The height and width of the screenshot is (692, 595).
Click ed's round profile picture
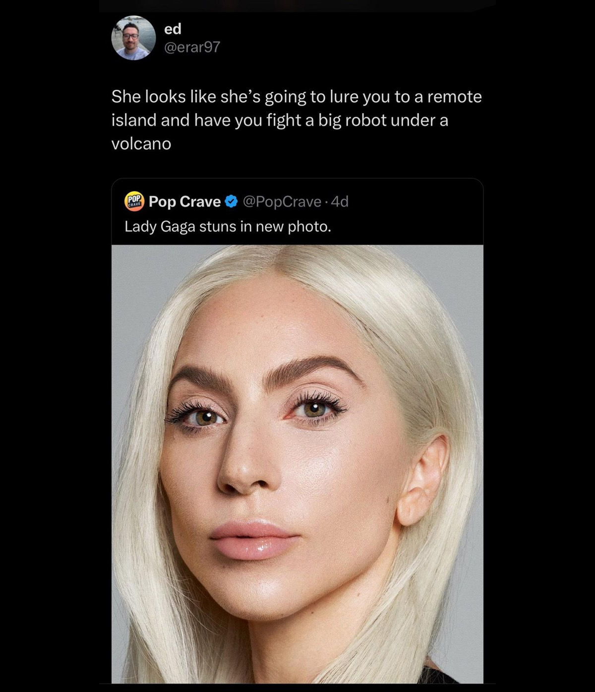click(133, 38)
